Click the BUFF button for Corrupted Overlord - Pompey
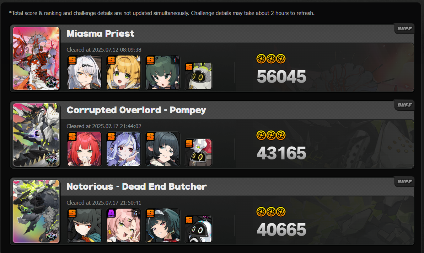424x253 pixels. coord(404,105)
